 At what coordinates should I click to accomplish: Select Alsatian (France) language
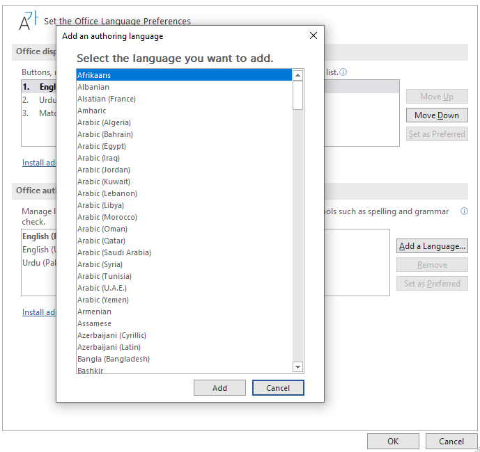[184, 99]
